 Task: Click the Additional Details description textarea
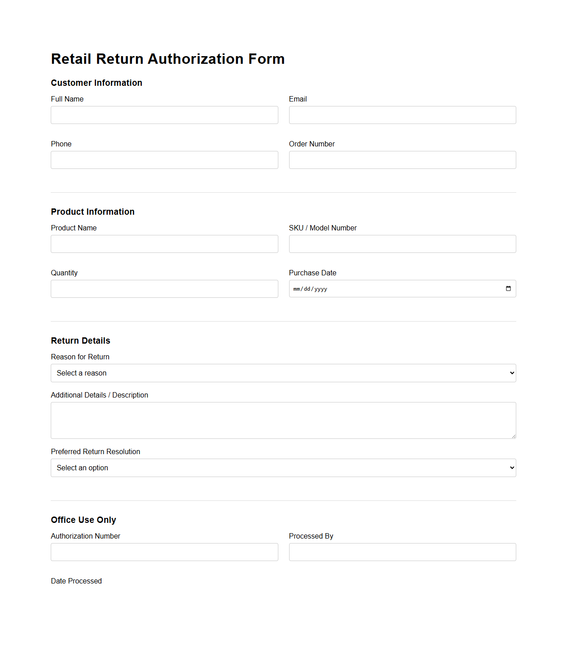[283, 420]
